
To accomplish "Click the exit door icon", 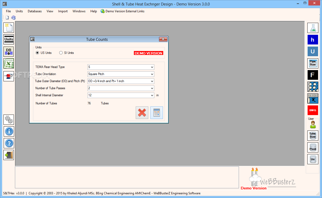I will [9, 155].
